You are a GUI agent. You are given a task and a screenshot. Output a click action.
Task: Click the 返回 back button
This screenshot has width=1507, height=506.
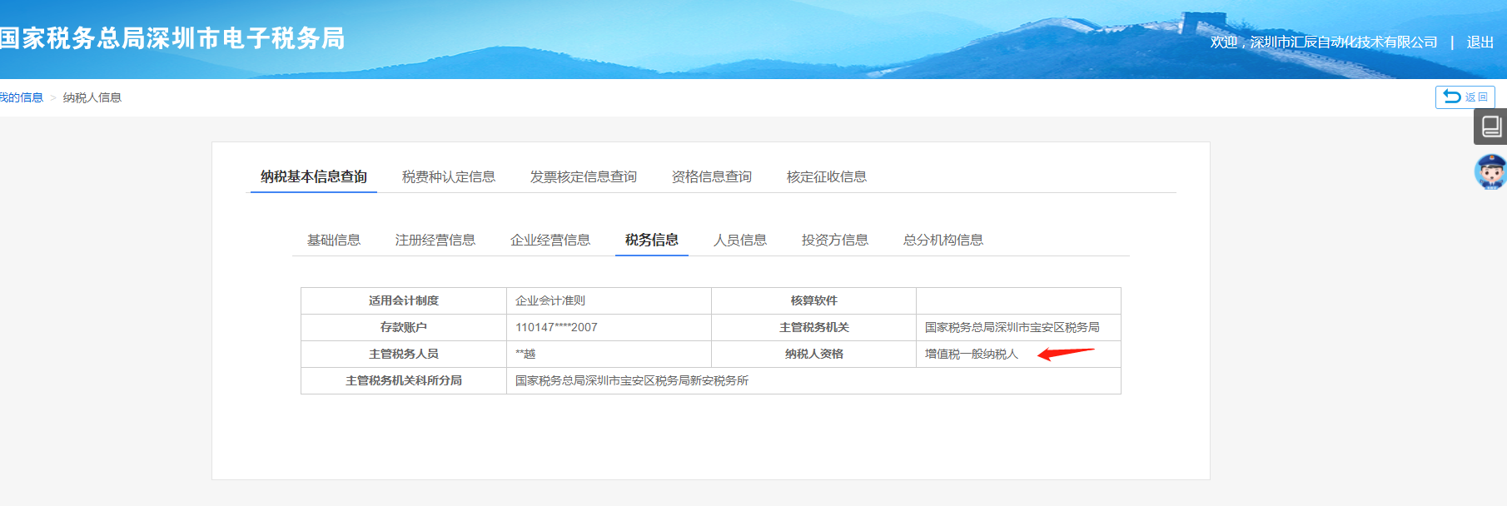(1465, 97)
